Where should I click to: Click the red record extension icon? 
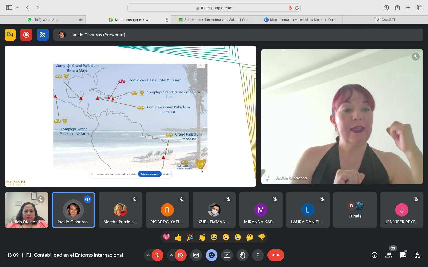click(x=26, y=35)
